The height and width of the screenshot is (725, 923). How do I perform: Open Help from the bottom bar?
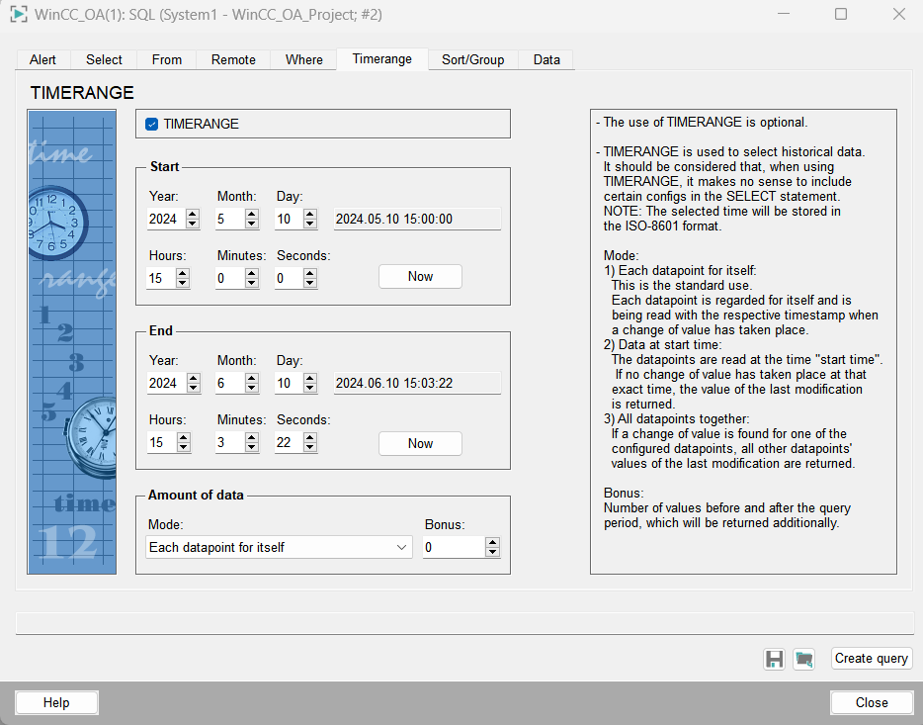(x=56, y=702)
